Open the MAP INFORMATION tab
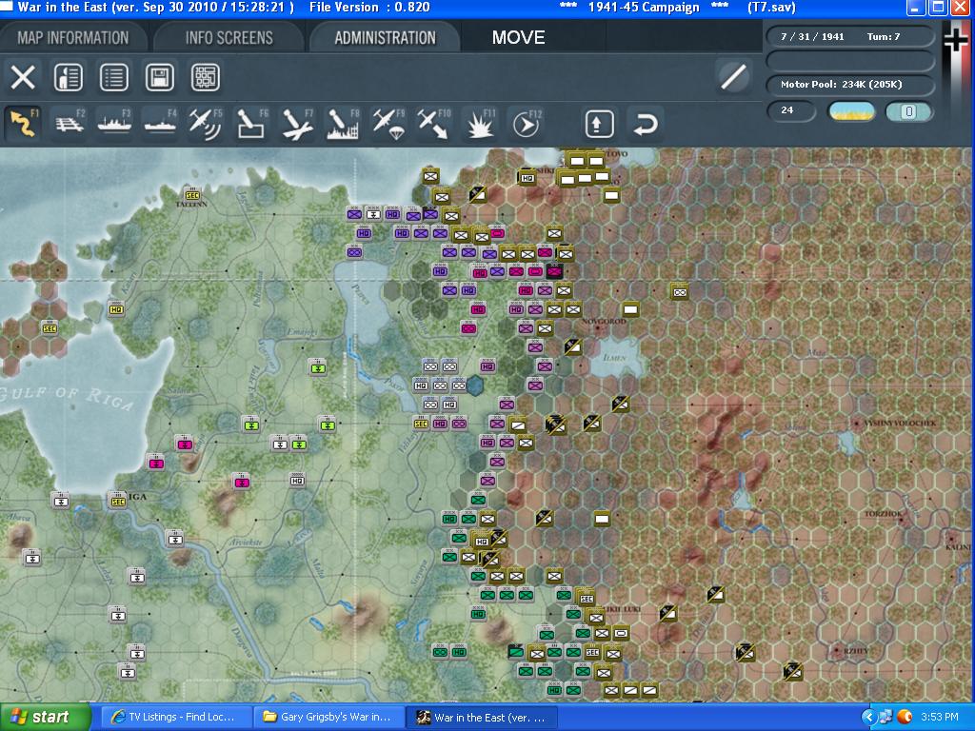975x731 pixels. pos(72,37)
